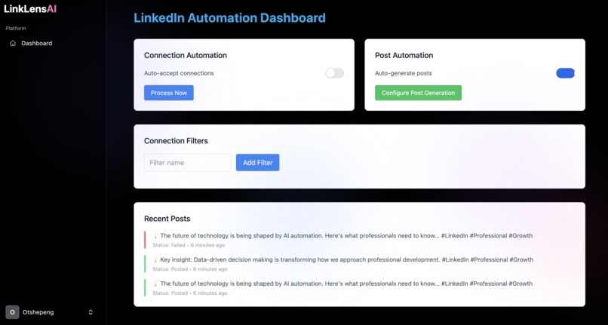Toggle the Auto-accept connections switch
Screen dimensions: 608x325
point(335,73)
